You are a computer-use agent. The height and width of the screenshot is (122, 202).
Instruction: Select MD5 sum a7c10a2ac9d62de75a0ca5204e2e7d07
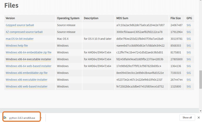[x=140, y=25]
